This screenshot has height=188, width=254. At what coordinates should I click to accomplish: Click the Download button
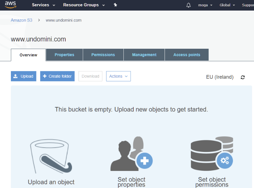point(90,76)
